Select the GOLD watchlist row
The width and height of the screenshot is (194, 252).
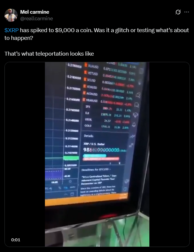click(x=107, y=126)
